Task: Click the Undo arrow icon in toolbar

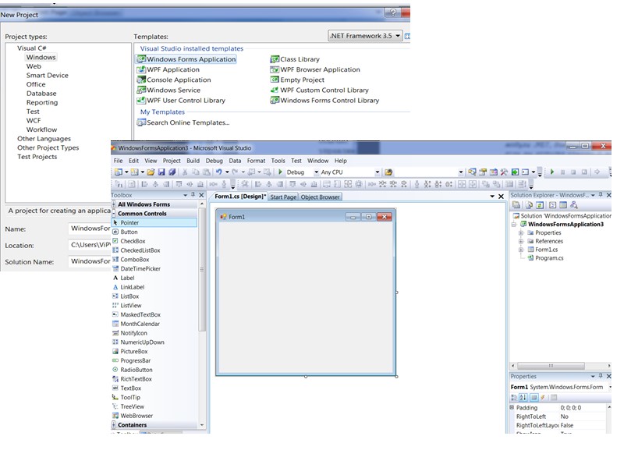Action: (x=218, y=172)
